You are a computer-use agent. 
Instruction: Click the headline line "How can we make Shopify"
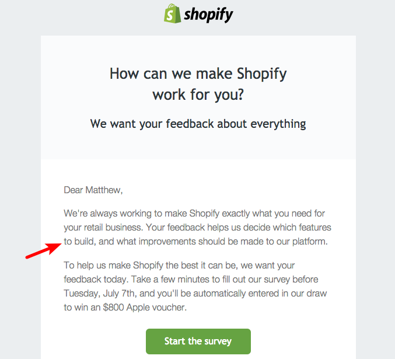(x=198, y=74)
